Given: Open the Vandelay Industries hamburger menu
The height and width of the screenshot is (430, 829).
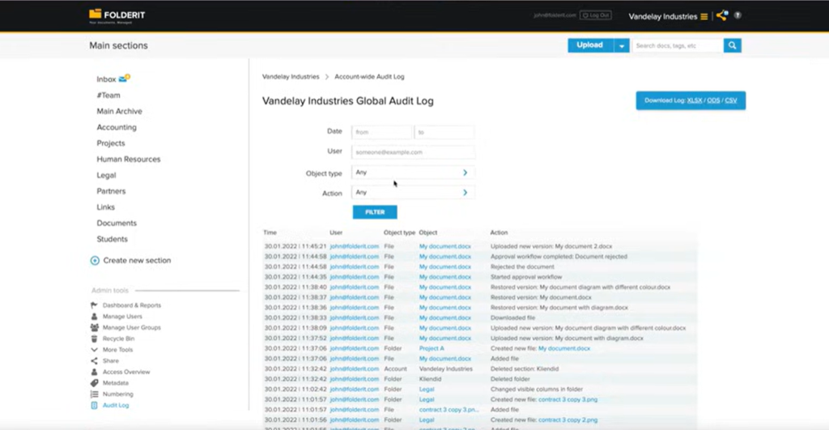Looking at the screenshot, I should pos(704,16).
